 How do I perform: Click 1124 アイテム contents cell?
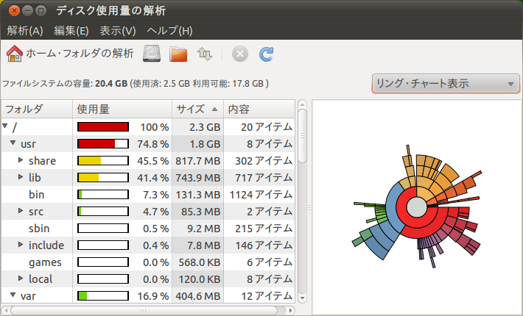pyautogui.click(x=261, y=195)
